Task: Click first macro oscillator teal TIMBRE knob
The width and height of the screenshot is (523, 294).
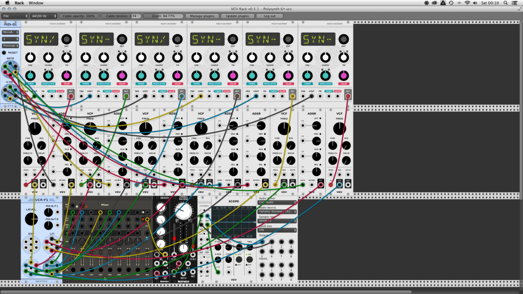Action: (x=30, y=76)
